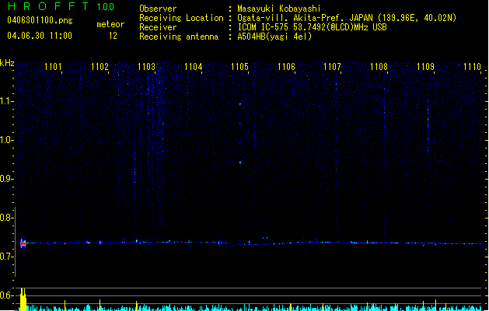The image size is (489, 311).
Task: Click the 0.7 kHz frequency tick label
Action: pyautogui.click(x=7, y=257)
